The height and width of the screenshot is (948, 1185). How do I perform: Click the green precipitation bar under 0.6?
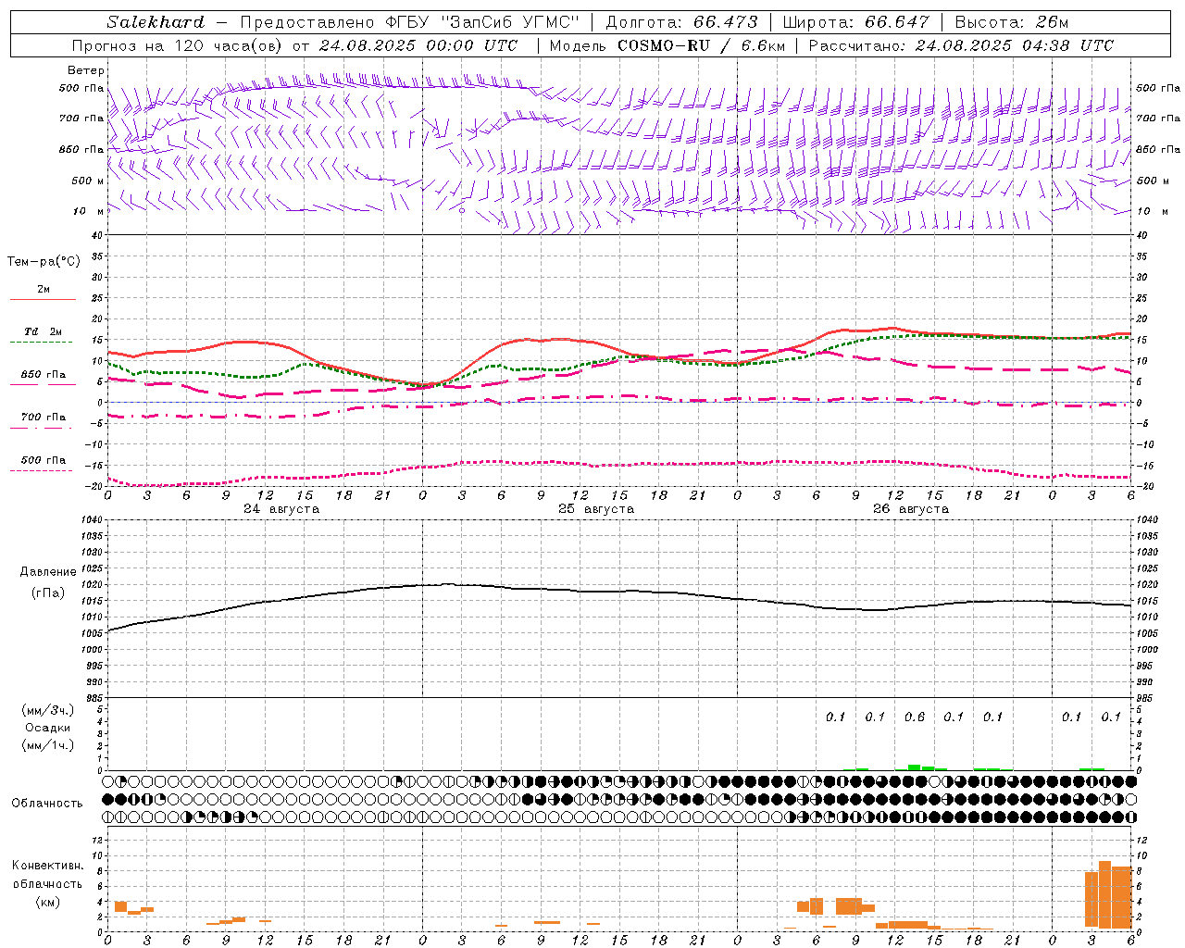tap(915, 767)
